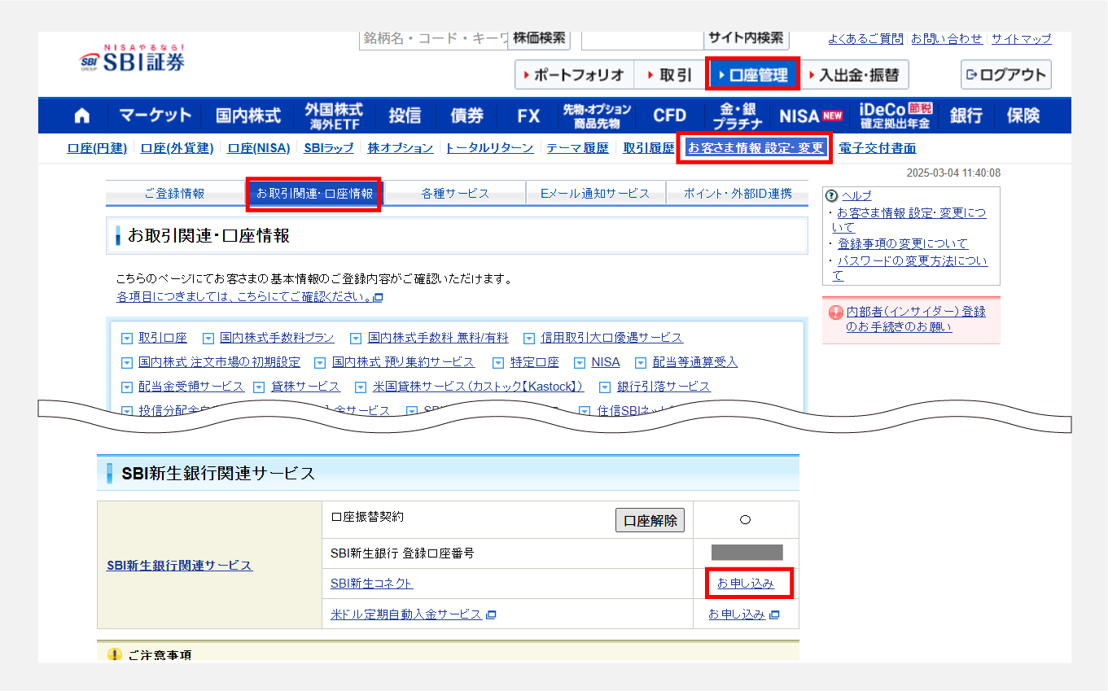Click the arrow icon beside 配当等通算受入
The image size is (1108, 691).
[x=640, y=363]
